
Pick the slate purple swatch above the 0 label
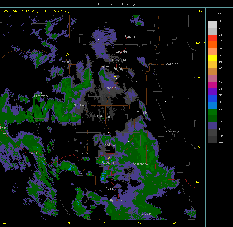pyautogui.click(x=212, y=126)
